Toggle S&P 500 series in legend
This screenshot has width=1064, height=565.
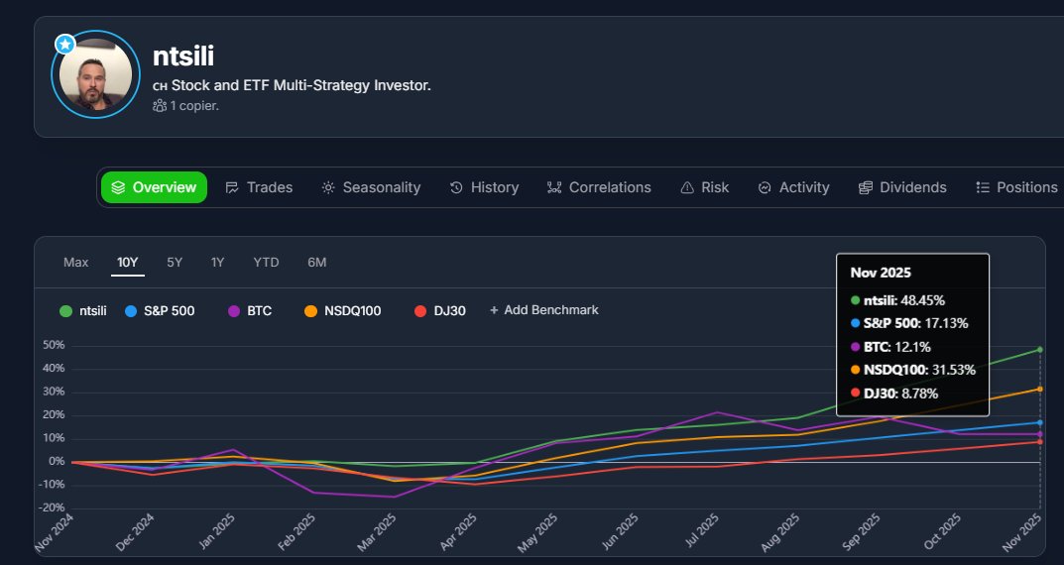point(160,311)
